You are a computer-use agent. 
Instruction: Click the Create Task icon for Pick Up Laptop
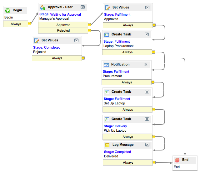[x=107, y=119]
